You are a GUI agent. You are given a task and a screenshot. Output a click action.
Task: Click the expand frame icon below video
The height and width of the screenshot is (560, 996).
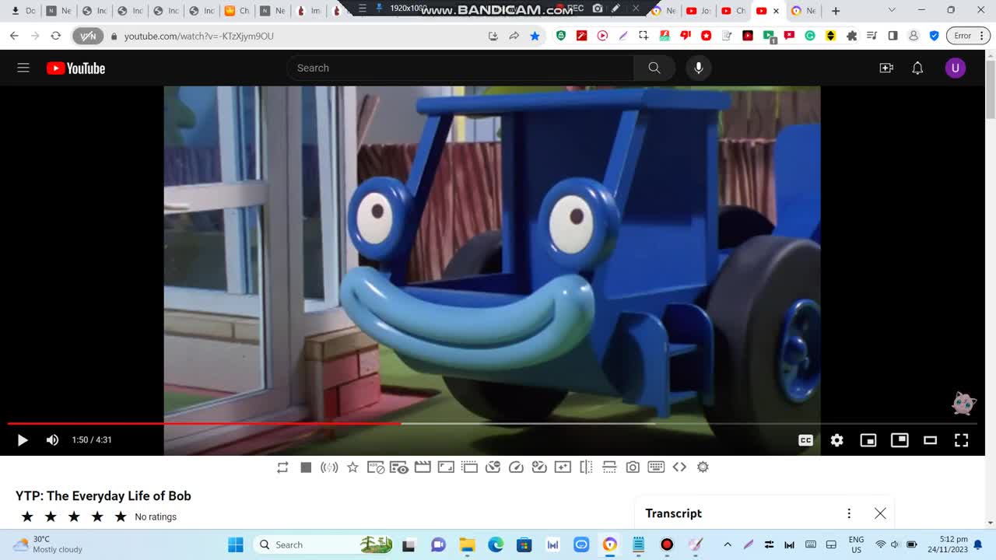(446, 467)
